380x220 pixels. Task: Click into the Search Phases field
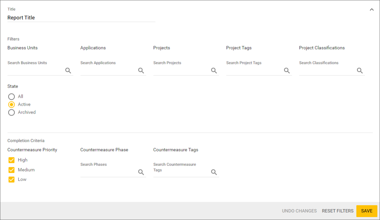coord(108,172)
